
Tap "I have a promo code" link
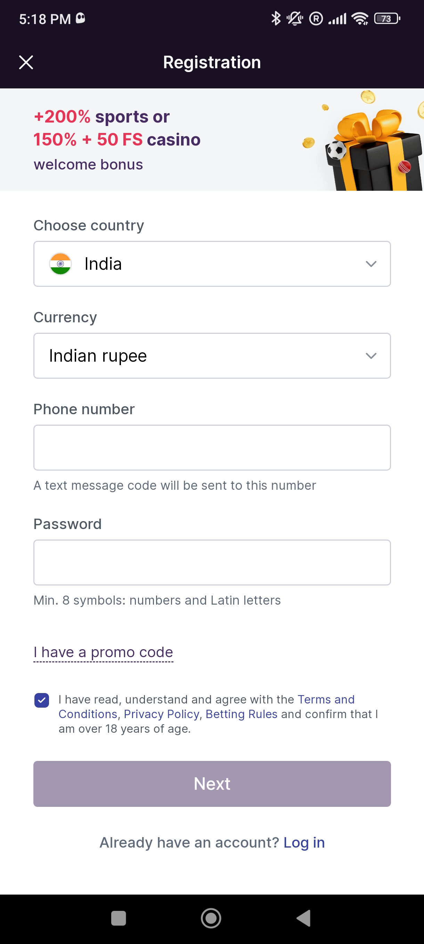[103, 652]
